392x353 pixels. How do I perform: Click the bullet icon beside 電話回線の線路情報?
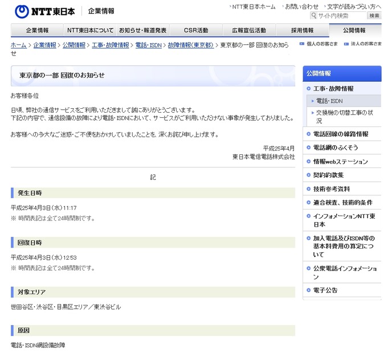[308, 134]
